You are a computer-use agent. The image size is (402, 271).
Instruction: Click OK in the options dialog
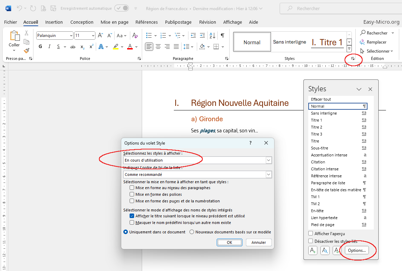coord(230,242)
